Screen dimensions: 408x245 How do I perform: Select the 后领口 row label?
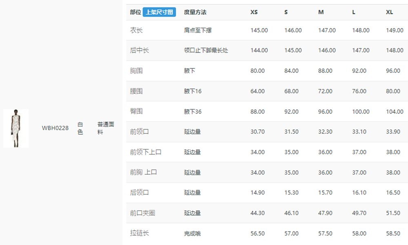click(140, 192)
